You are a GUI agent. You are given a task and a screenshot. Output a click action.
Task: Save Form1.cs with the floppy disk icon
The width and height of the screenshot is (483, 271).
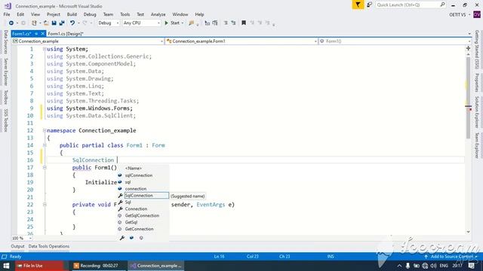(x=54, y=23)
